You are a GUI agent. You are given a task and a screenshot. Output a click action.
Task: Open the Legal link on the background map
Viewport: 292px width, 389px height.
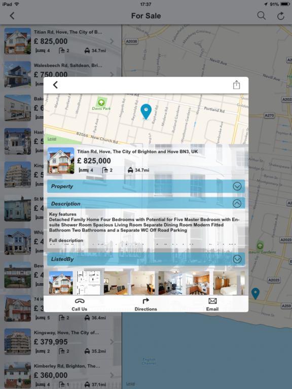[131, 383]
